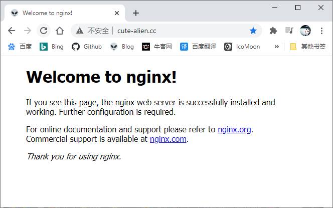The image size is (333, 208).
Task: Open the media control playlist icon
Action: coord(289,31)
